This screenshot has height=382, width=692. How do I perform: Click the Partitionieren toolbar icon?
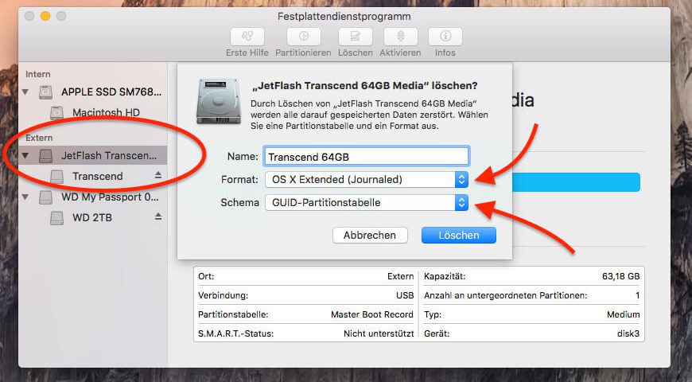304,37
